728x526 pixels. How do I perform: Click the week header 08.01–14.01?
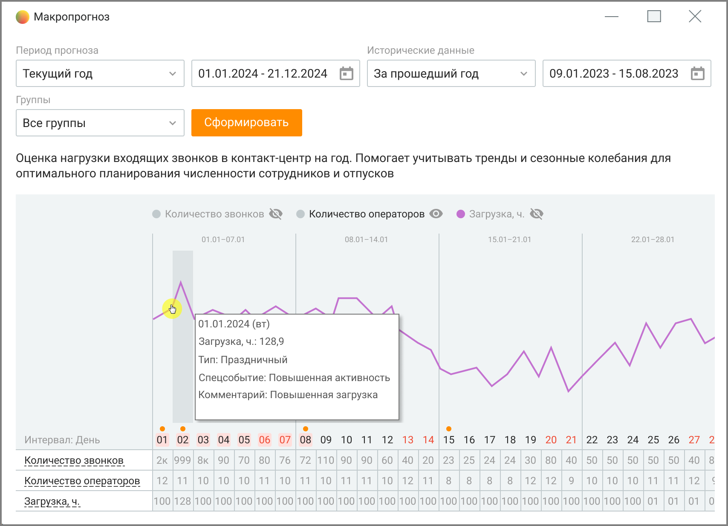point(367,240)
